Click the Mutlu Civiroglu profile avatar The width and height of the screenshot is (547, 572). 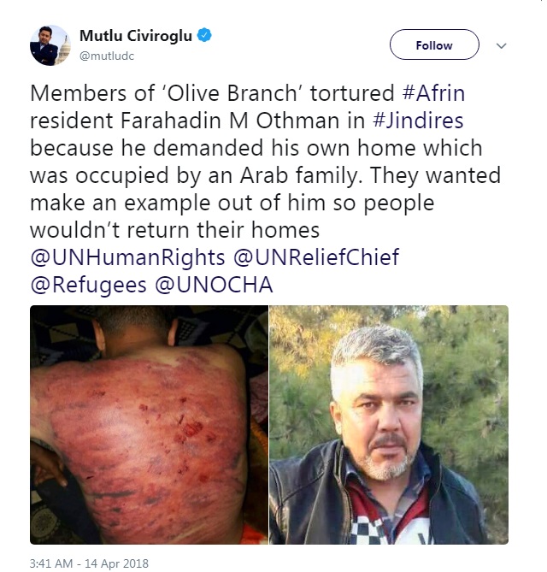click(50, 45)
